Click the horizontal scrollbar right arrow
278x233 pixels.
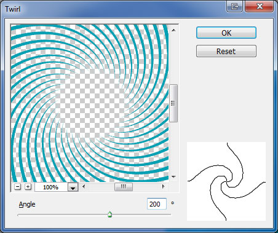(x=163, y=186)
